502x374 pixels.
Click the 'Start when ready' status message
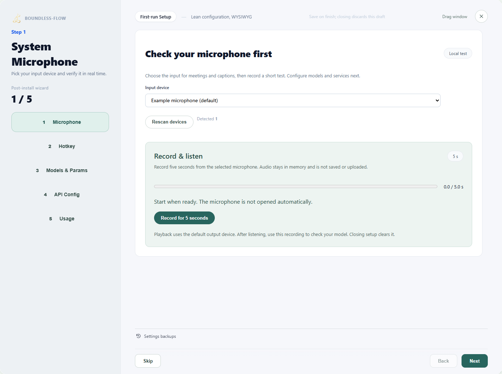pos(233,202)
